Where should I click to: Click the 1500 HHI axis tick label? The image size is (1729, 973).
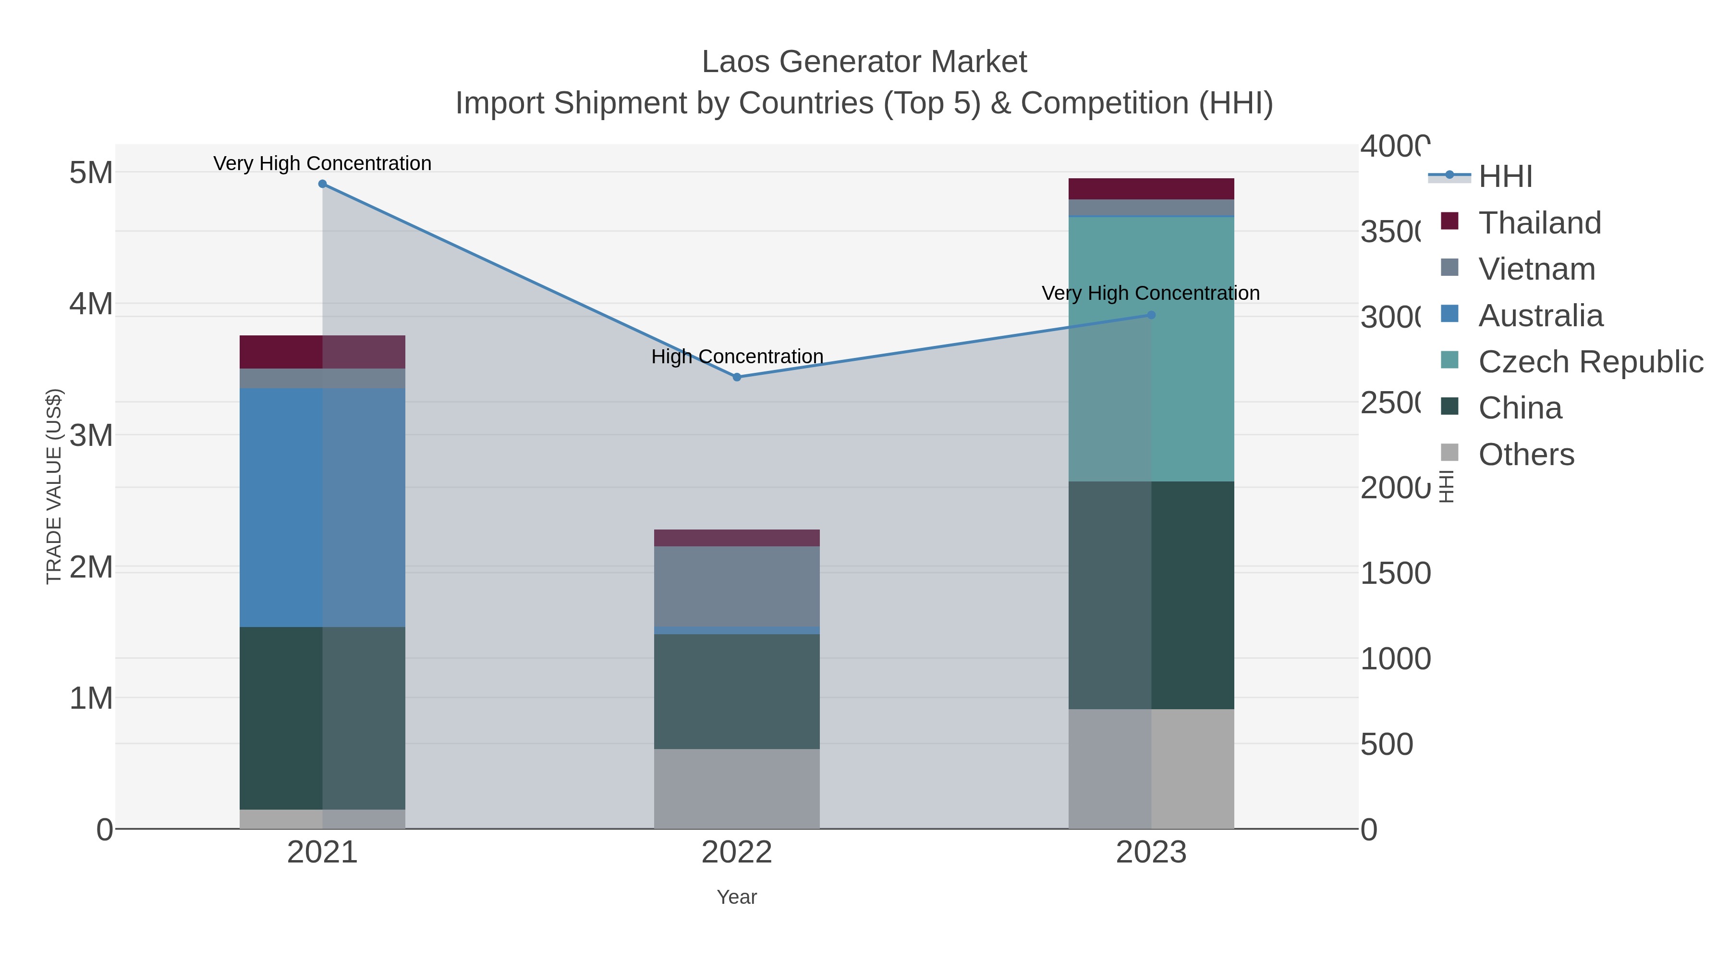pos(1395,573)
